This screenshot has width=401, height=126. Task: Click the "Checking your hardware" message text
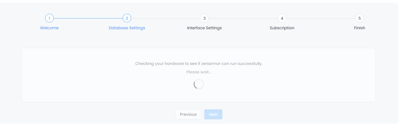click(x=199, y=64)
